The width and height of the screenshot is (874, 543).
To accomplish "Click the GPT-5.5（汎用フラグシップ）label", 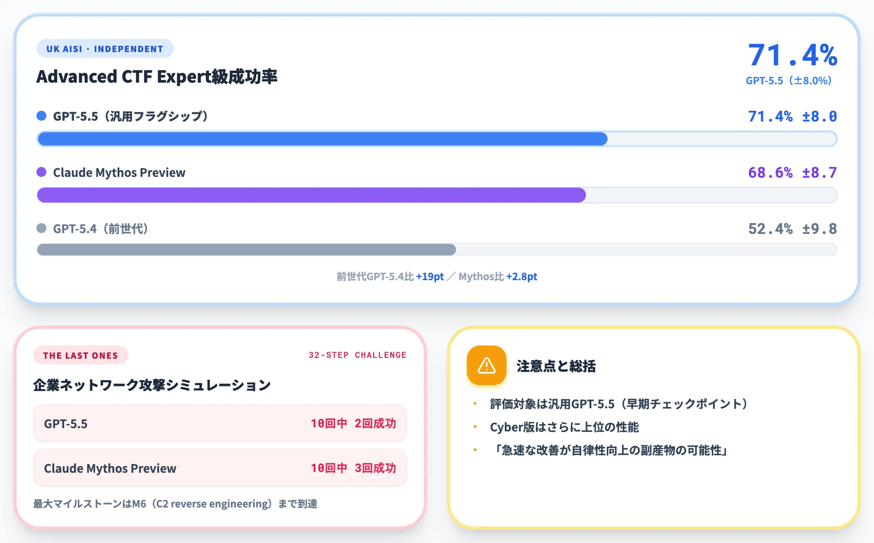I will (130, 116).
